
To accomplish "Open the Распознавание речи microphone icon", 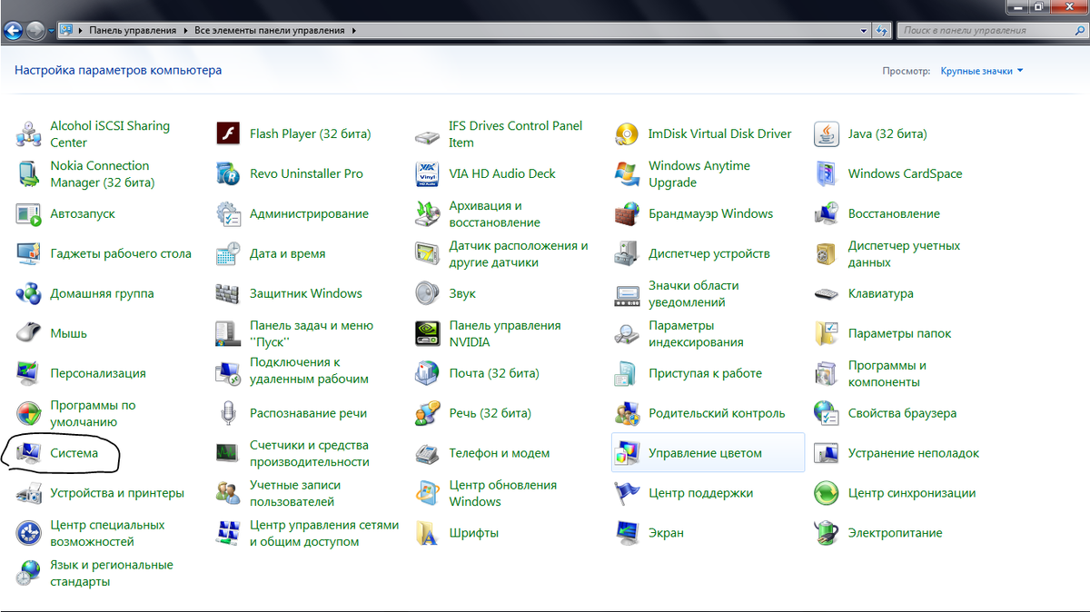I will coord(228,413).
